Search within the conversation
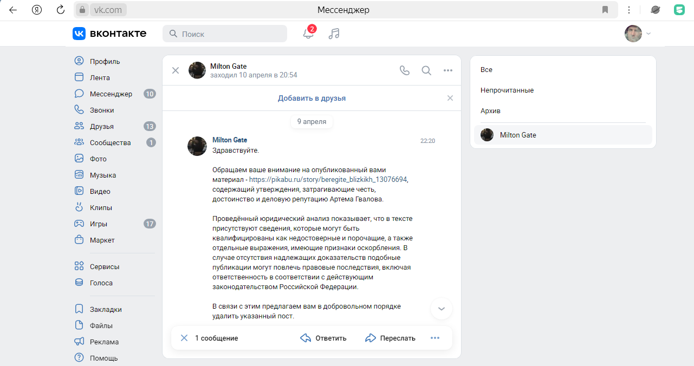This screenshot has width=694, height=366. click(x=426, y=70)
